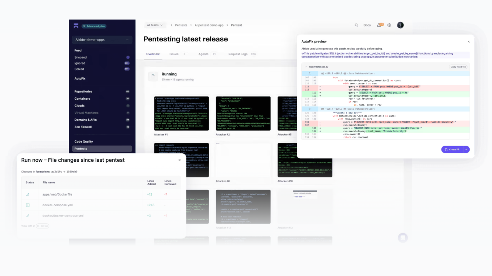The height and width of the screenshot is (276, 492).
Task: Open the Docs link
Action: 367,25
